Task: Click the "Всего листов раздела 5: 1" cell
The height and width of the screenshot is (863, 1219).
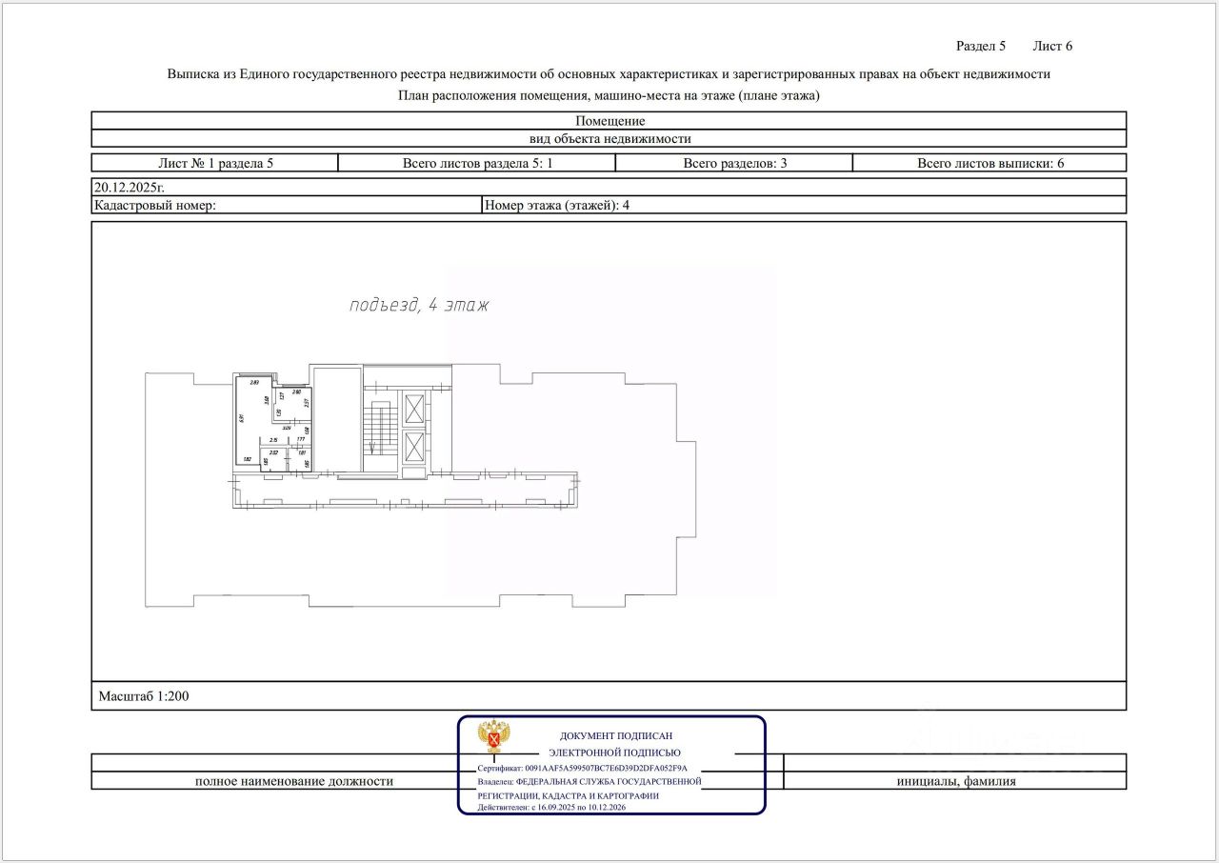Action: [477, 163]
